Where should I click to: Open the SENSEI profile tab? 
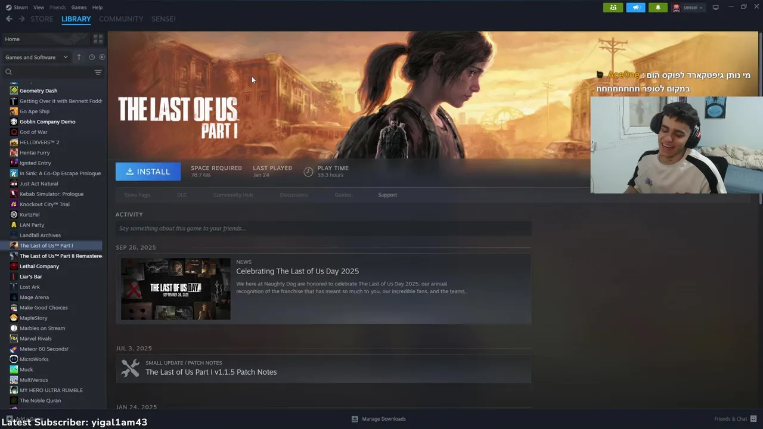(163, 19)
